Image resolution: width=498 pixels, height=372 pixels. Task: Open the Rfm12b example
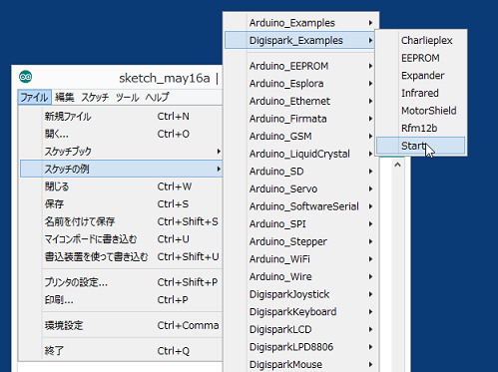click(421, 129)
